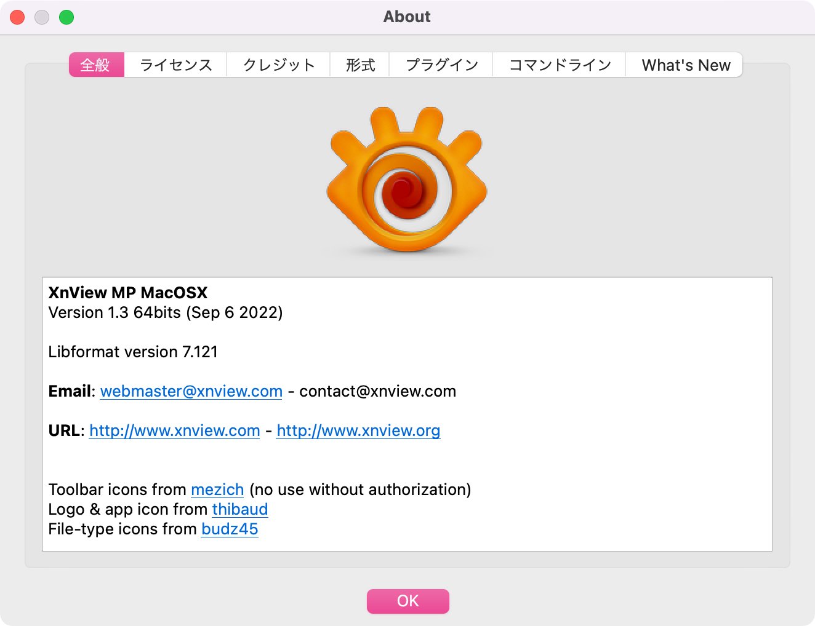Follow the budz45 file-type icons link
This screenshot has height=626, width=815.
(x=230, y=529)
